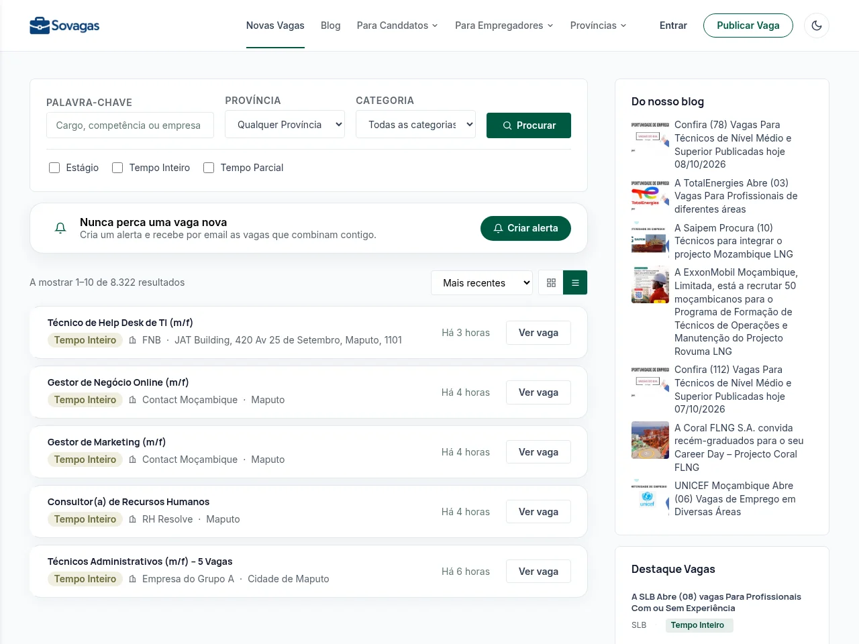This screenshot has height=644, width=859.
Task: Open the Saipem blog post thumbnail
Action: click(650, 241)
